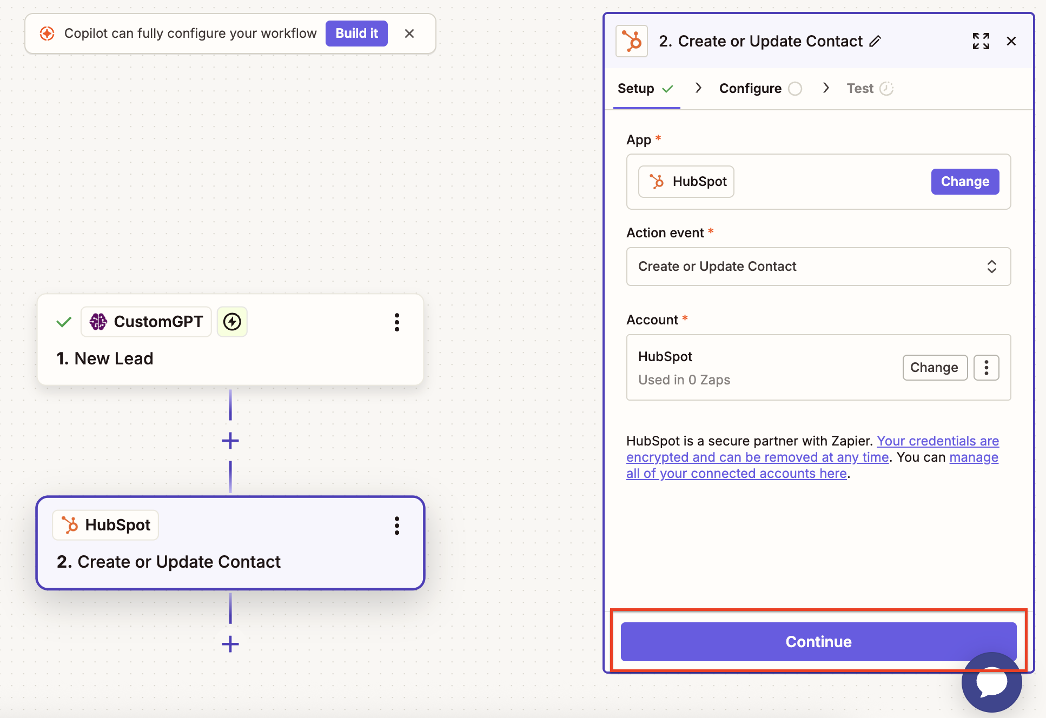Dismiss the Copilot banner
The width and height of the screenshot is (1046, 718).
[409, 34]
